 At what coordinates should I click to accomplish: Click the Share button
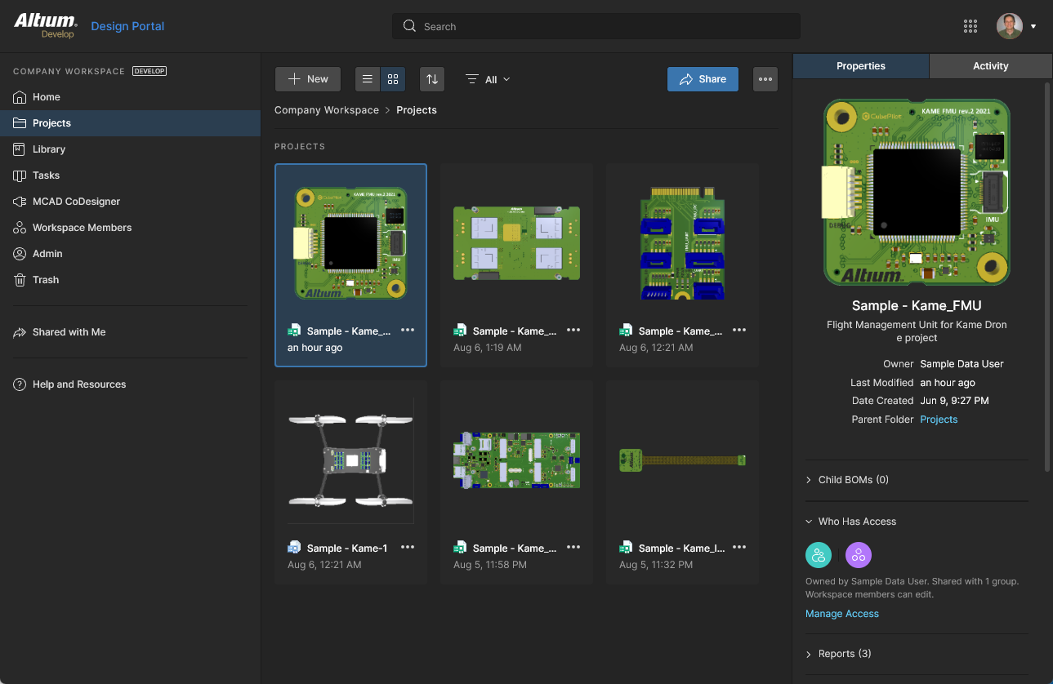[x=703, y=78]
